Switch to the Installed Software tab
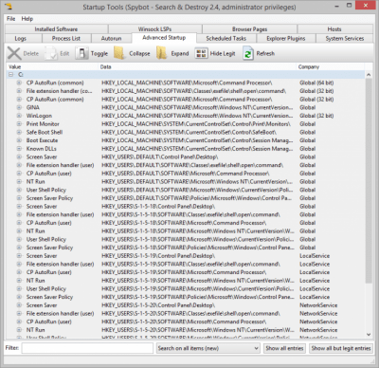Image resolution: width=379 pixels, height=368 pixels. tap(56, 29)
